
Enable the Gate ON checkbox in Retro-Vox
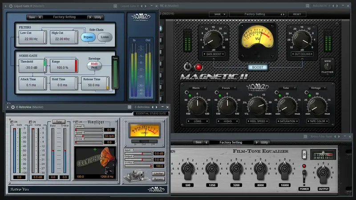[12, 122]
